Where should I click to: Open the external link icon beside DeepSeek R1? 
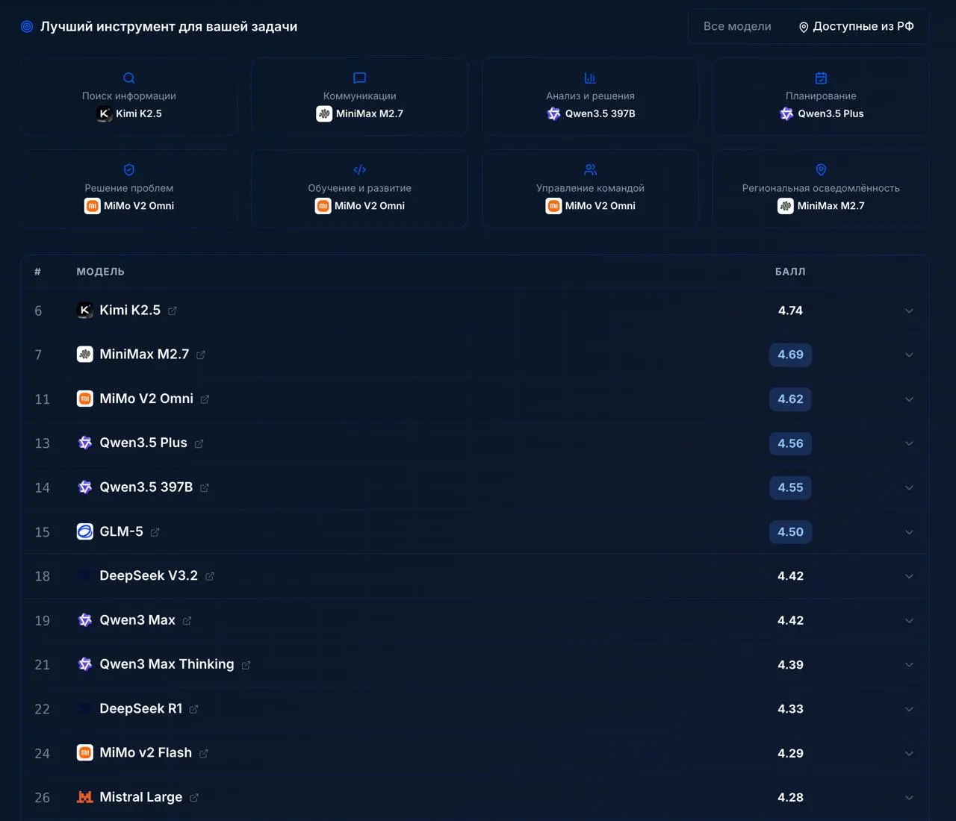point(194,709)
